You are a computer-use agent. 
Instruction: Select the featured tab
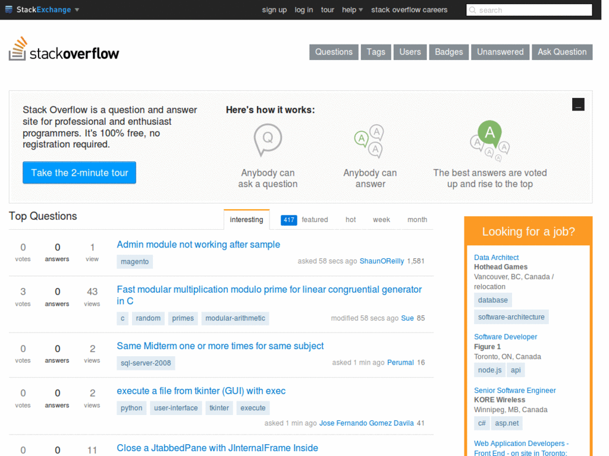pos(315,220)
